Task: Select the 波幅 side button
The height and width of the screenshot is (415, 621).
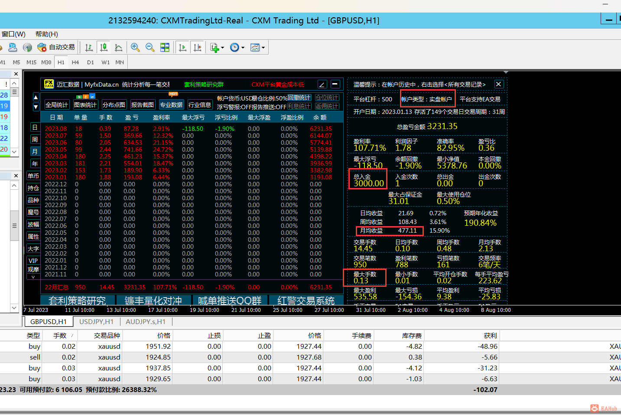Action: (x=33, y=224)
